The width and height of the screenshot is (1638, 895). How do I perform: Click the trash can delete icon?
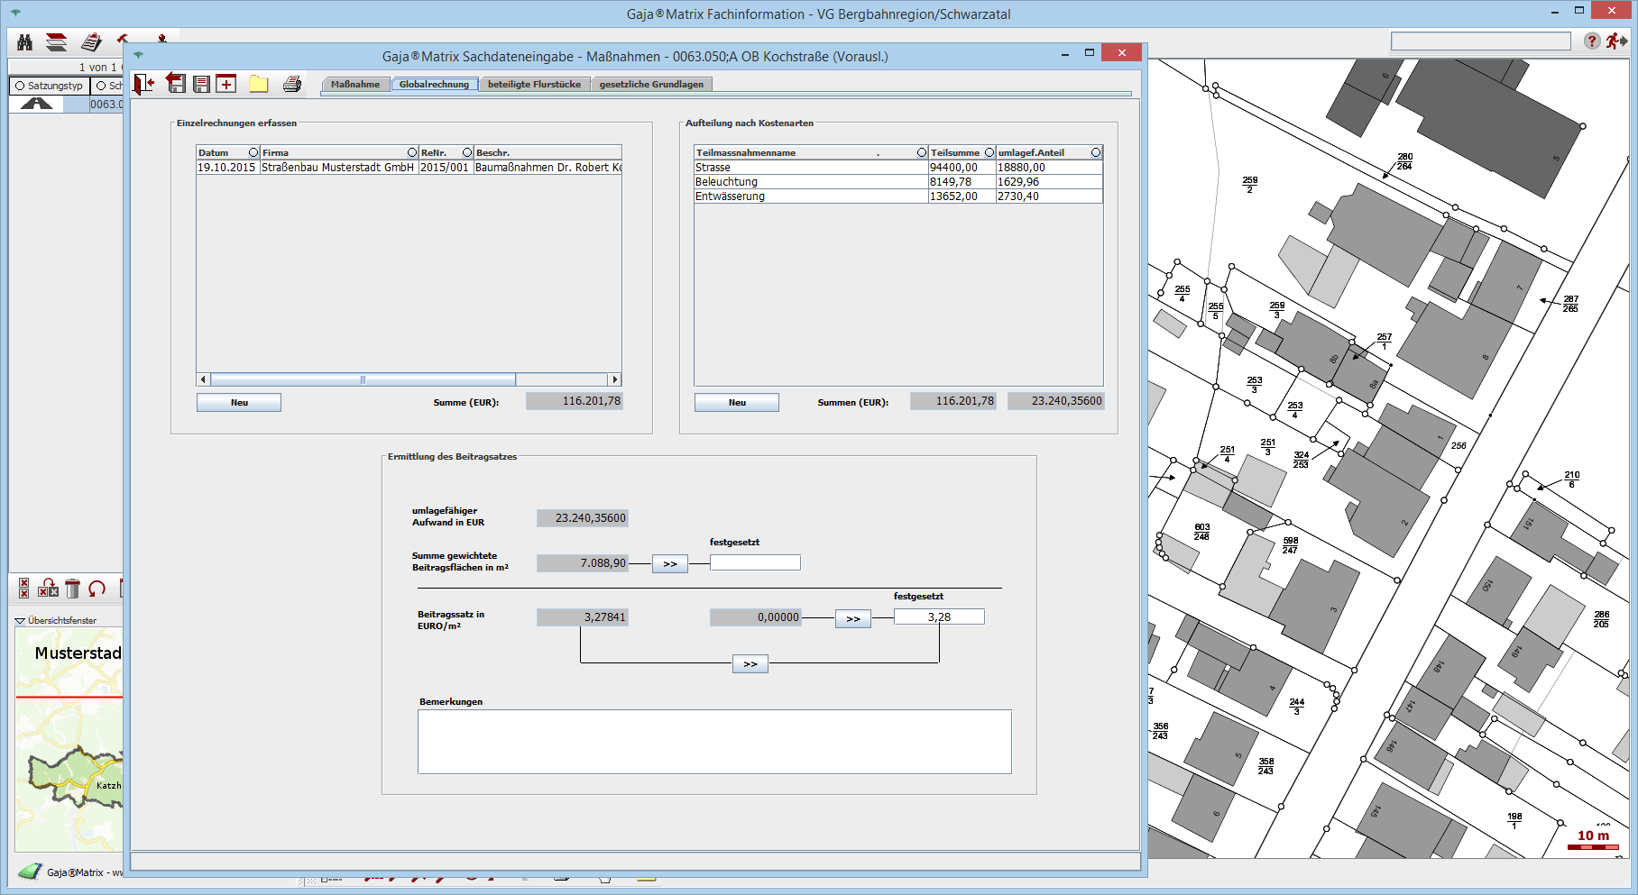[x=72, y=589]
